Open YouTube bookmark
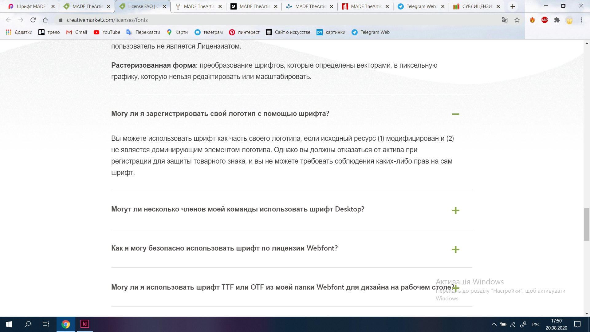 pyautogui.click(x=107, y=32)
